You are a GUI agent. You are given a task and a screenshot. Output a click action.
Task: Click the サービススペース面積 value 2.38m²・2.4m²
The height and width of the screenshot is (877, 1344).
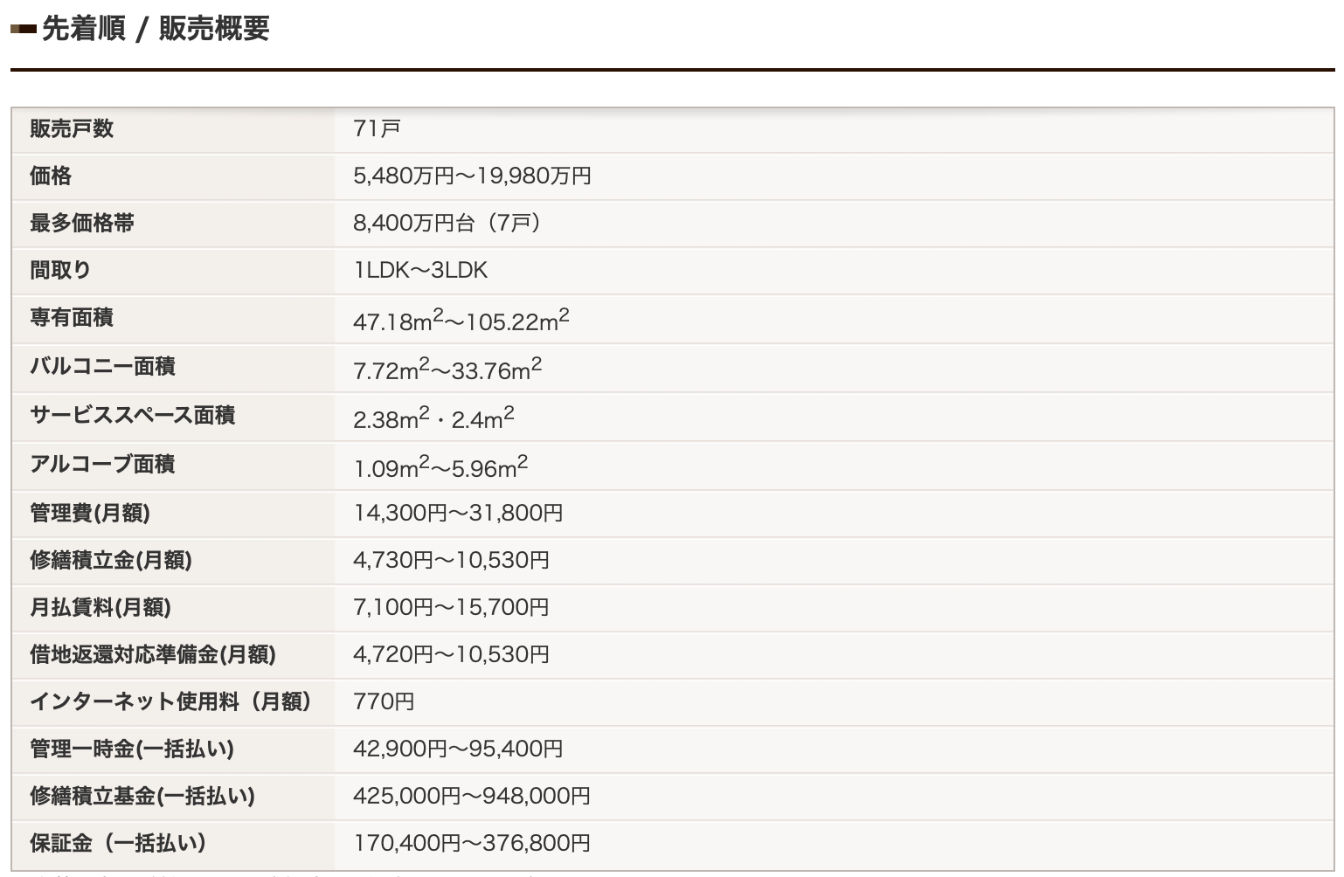pos(433,418)
